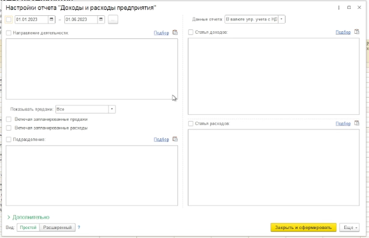Click inside Статья доходов list box

(273, 76)
